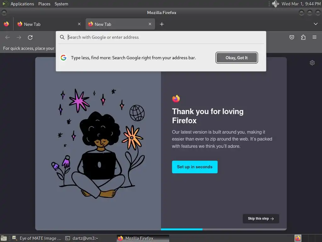The height and width of the screenshot is (242, 322).
Task: Click the onboarding illustration of a woman
Action: click(98, 143)
